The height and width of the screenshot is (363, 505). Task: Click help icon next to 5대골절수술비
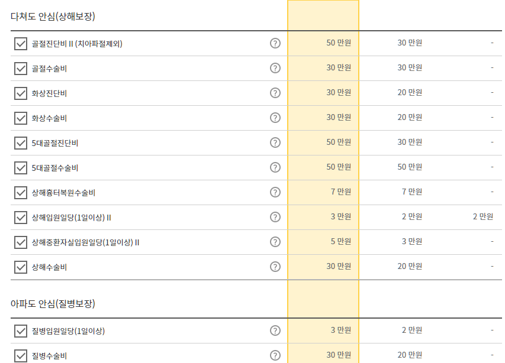pyautogui.click(x=275, y=167)
